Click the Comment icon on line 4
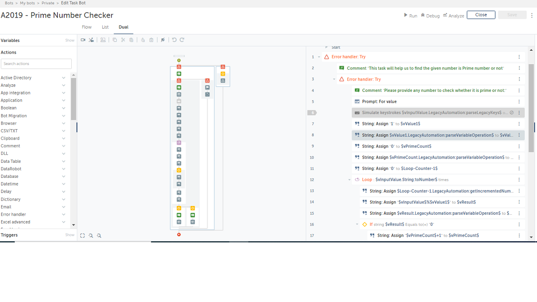Image resolution: width=537 pixels, height=302 pixels. [x=357, y=90]
